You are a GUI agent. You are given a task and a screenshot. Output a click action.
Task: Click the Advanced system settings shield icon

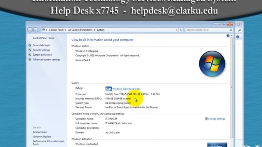(x=30, y=60)
